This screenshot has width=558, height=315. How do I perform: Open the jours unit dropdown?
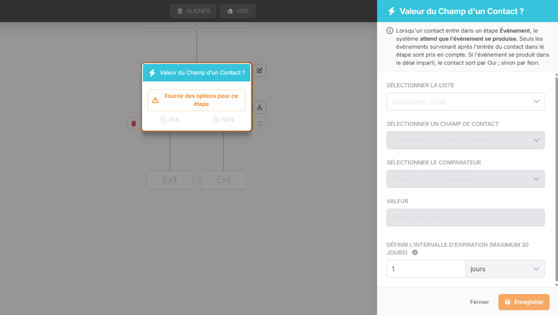505,269
